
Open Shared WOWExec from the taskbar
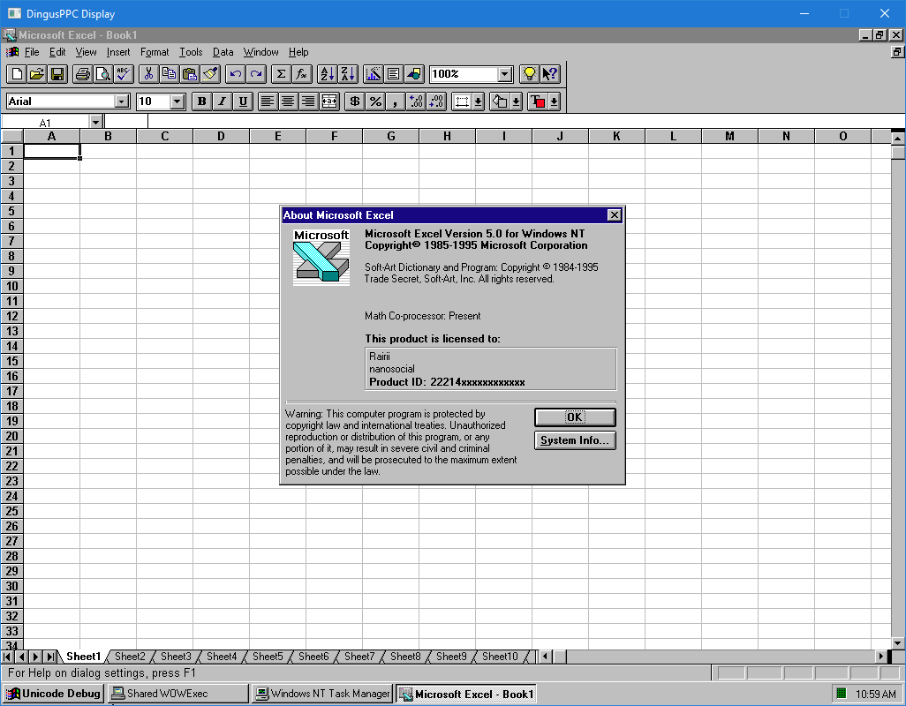[x=178, y=694]
